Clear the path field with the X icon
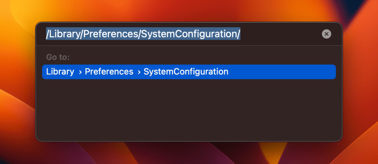This screenshot has width=378, height=164. coord(326,34)
